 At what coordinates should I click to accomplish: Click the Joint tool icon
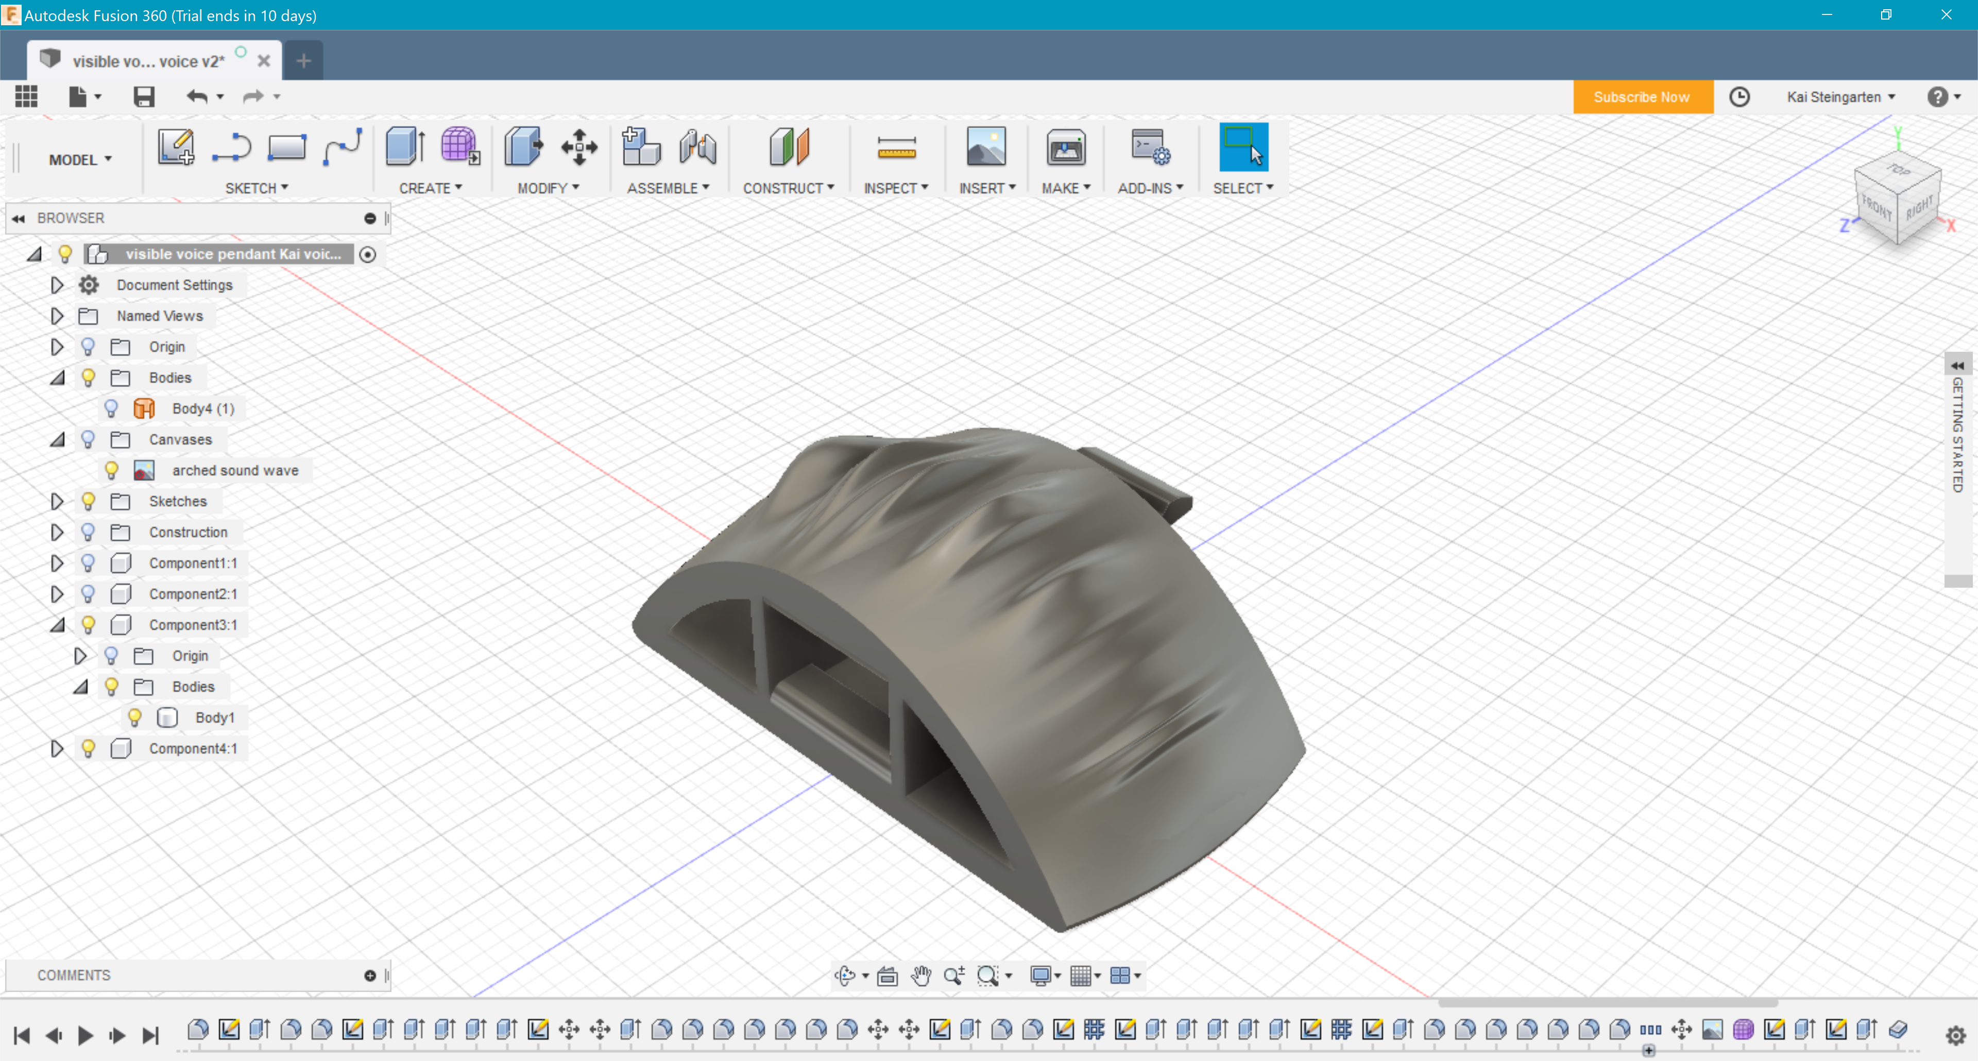tap(697, 147)
